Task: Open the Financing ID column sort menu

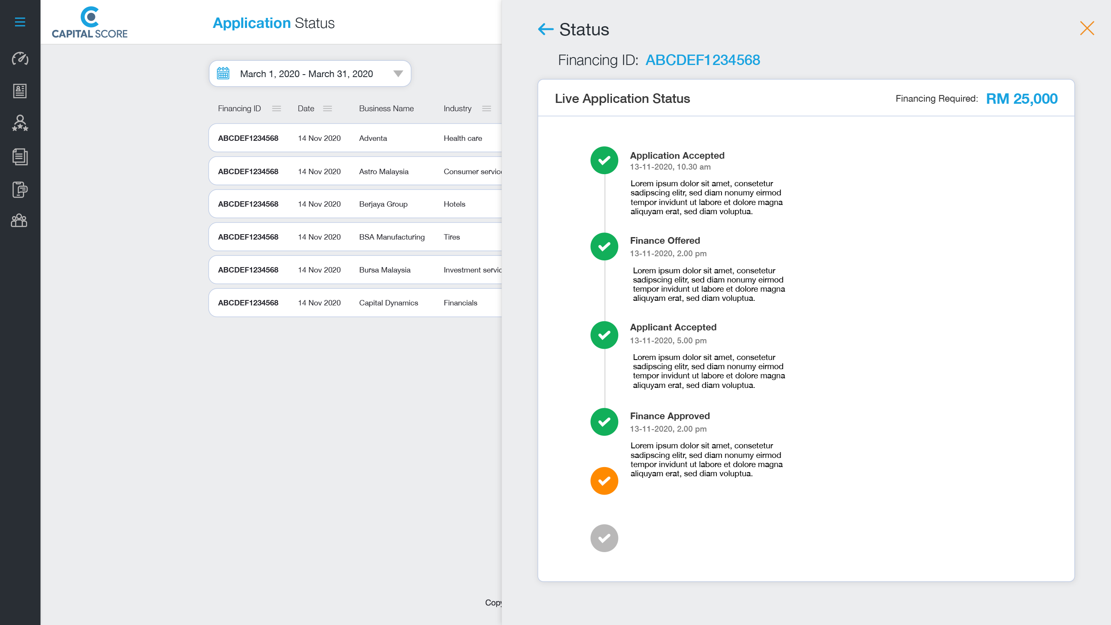Action: [277, 109]
